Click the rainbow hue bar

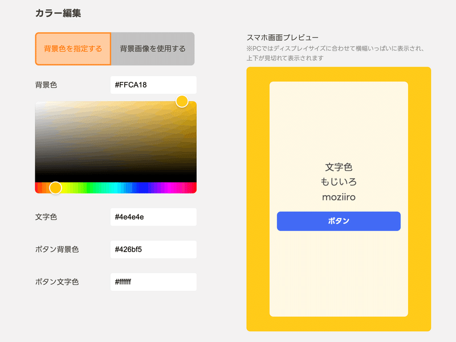tap(116, 188)
